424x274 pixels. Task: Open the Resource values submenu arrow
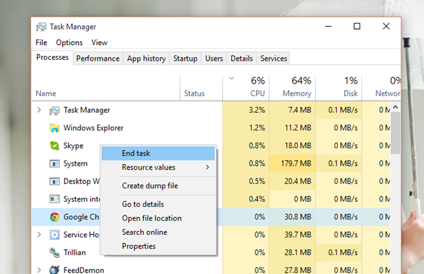point(208,167)
